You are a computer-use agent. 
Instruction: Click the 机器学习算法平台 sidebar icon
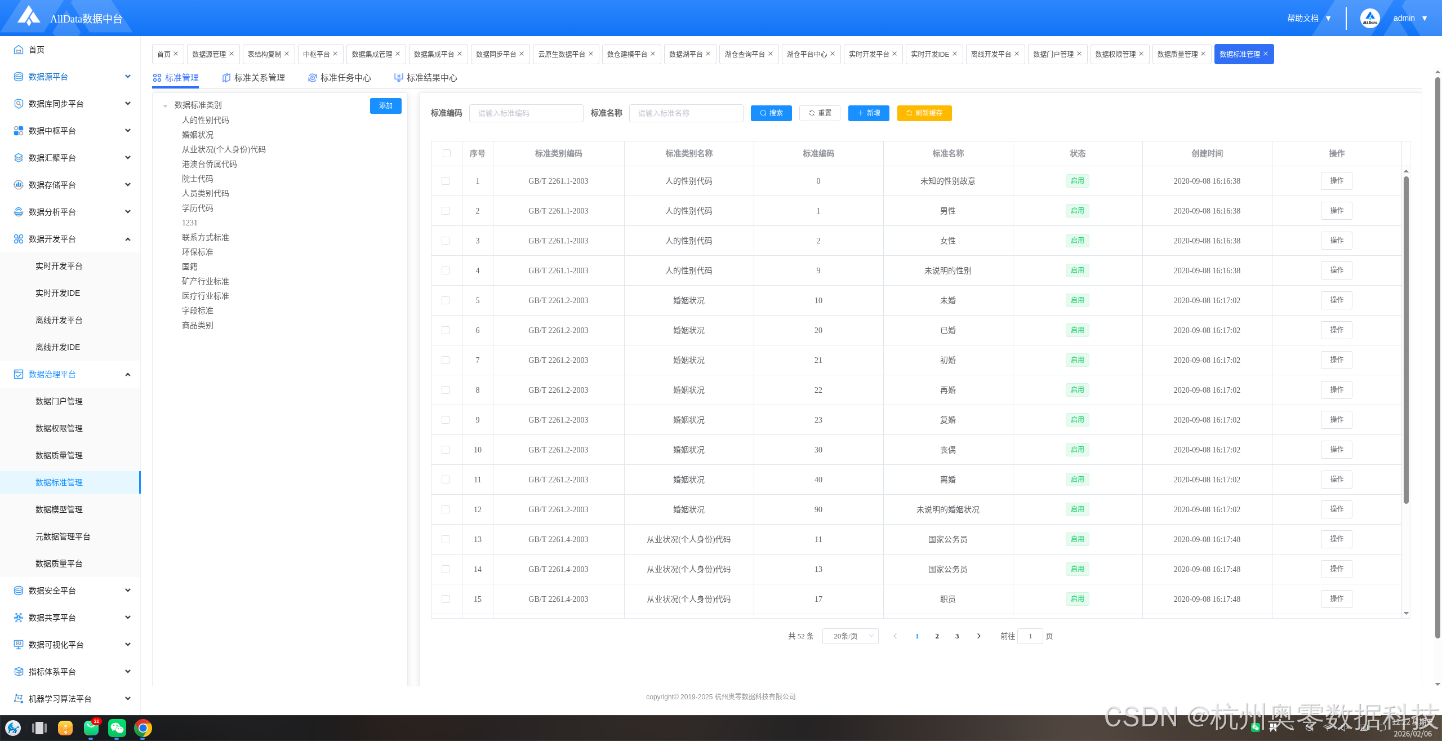tap(19, 699)
